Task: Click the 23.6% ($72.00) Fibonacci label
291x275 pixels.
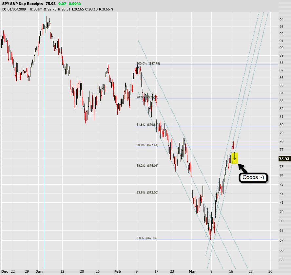Action: click(x=147, y=192)
